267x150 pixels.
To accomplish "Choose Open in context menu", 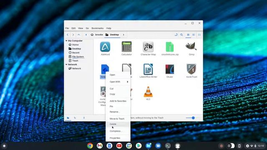I will tap(118, 75).
